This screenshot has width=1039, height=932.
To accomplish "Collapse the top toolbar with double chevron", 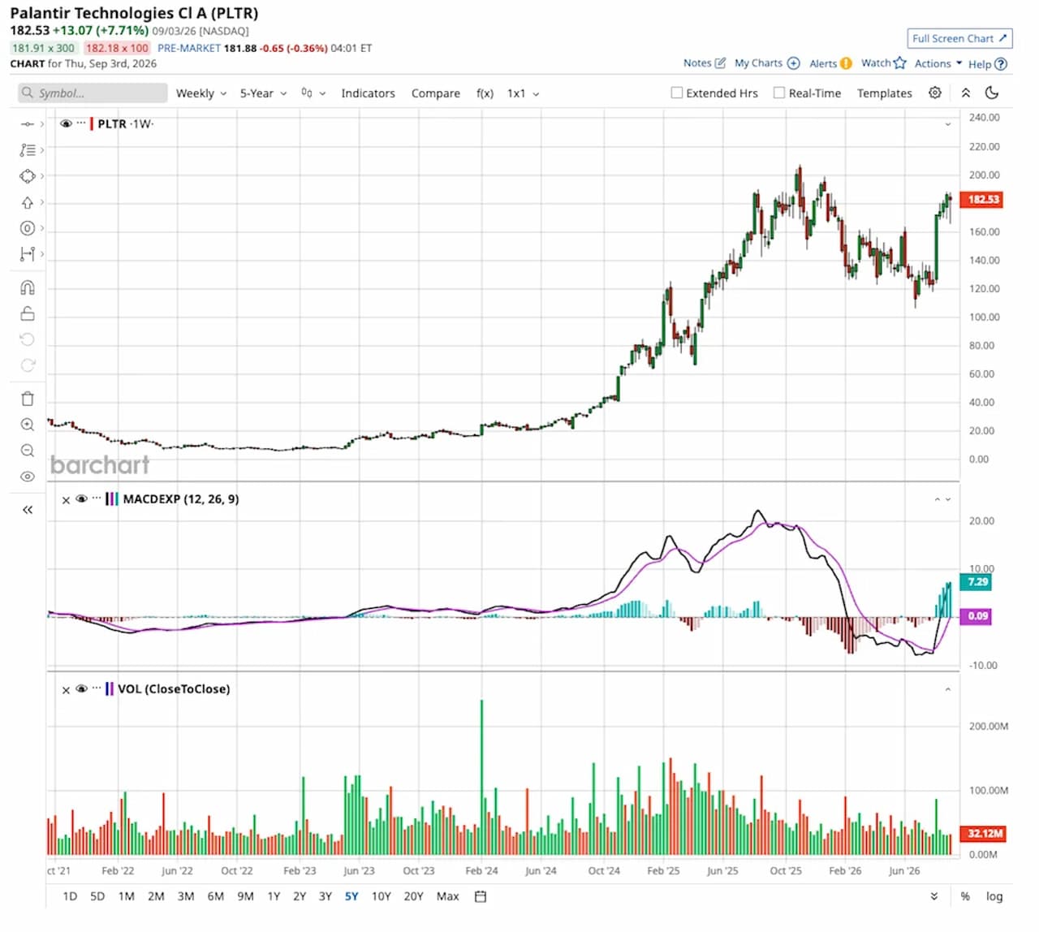I will [966, 93].
